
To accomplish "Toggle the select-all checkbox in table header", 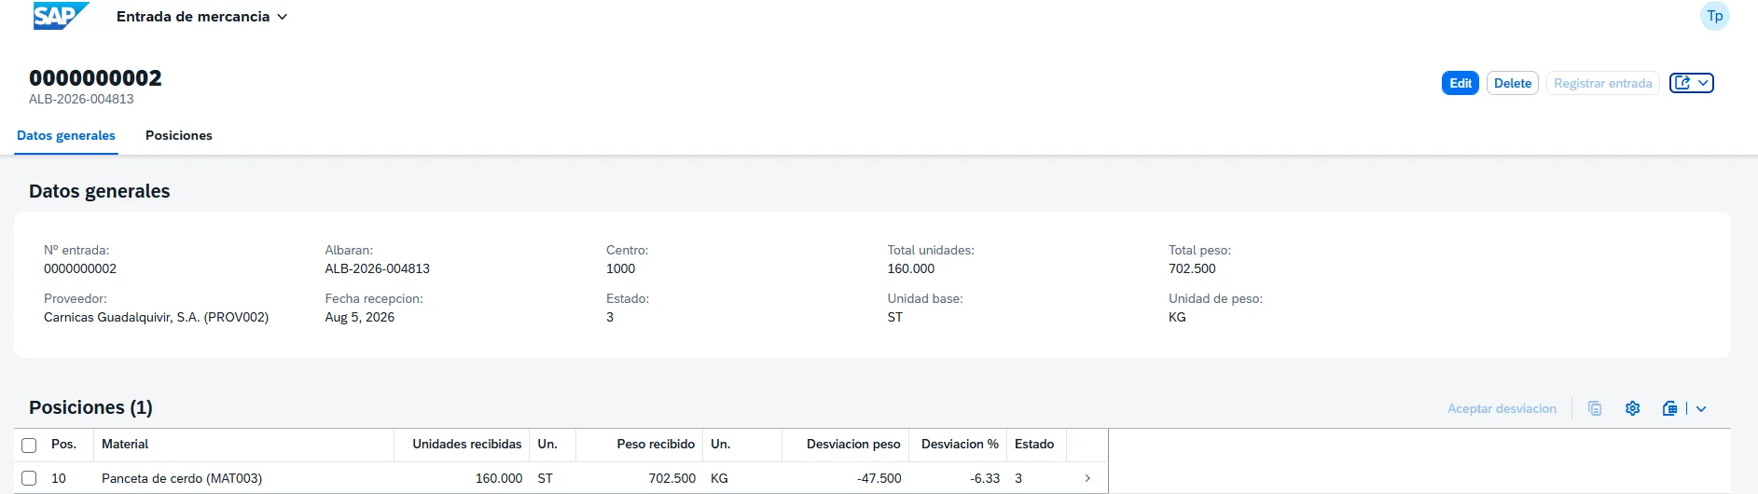I will (29, 446).
